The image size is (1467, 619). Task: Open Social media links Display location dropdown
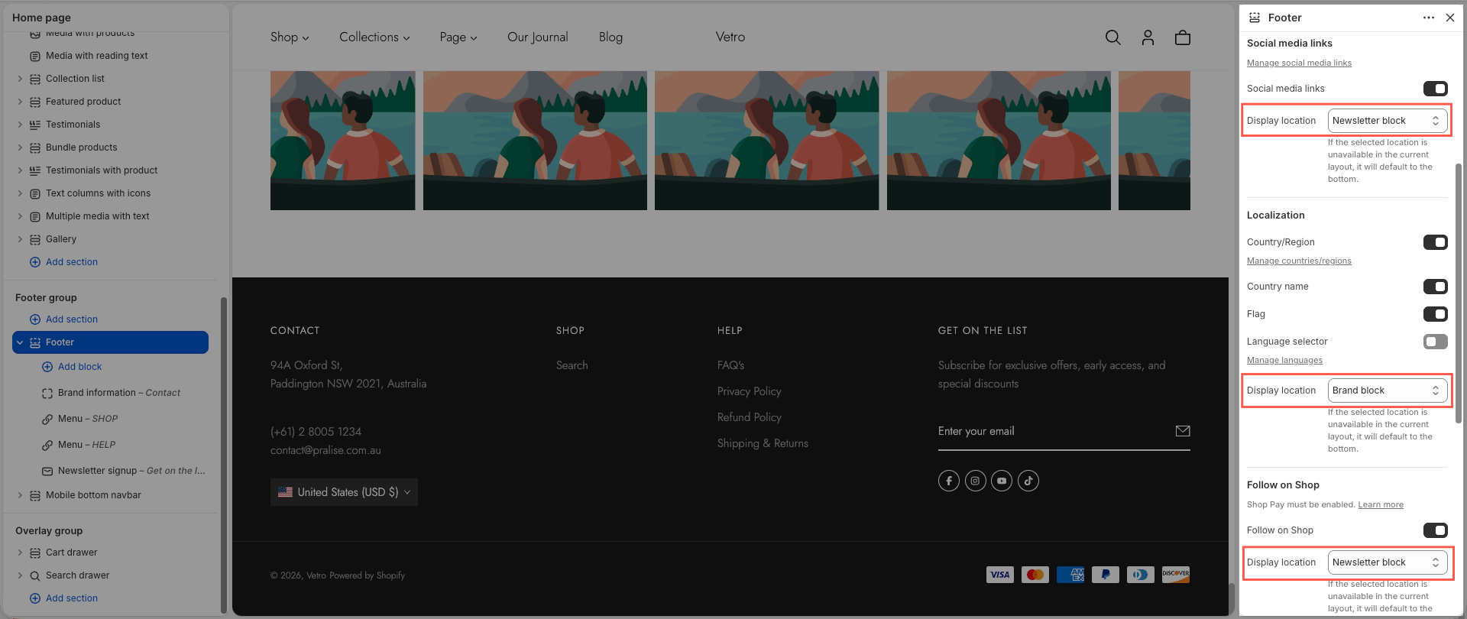(x=1387, y=121)
